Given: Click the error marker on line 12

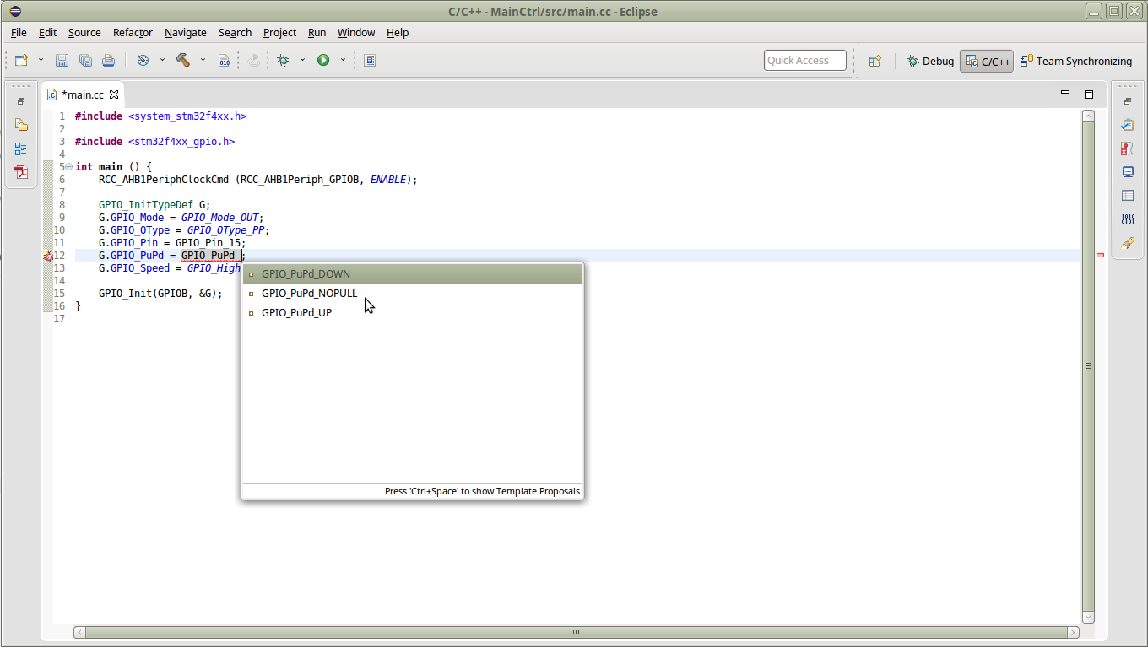Looking at the screenshot, I should (x=48, y=256).
